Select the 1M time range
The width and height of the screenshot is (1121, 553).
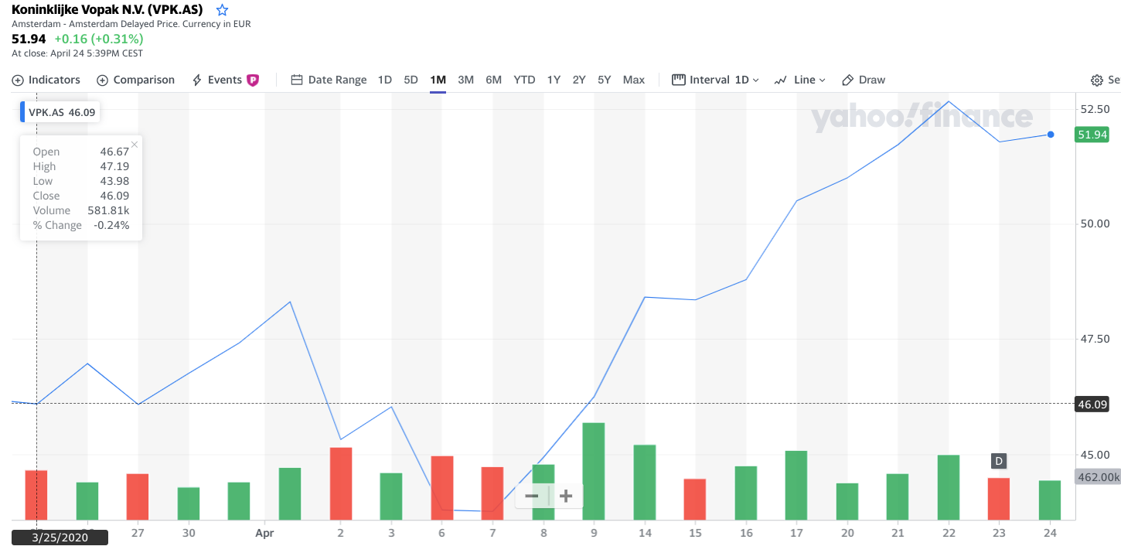coord(438,80)
